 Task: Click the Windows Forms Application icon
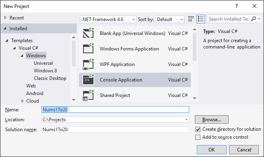pyautogui.click(x=88, y=48)
